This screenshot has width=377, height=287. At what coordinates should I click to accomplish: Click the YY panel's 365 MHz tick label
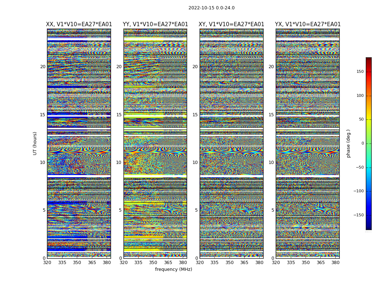point(168,263)
